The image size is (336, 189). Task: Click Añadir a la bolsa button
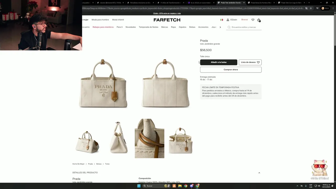(219, 62)
